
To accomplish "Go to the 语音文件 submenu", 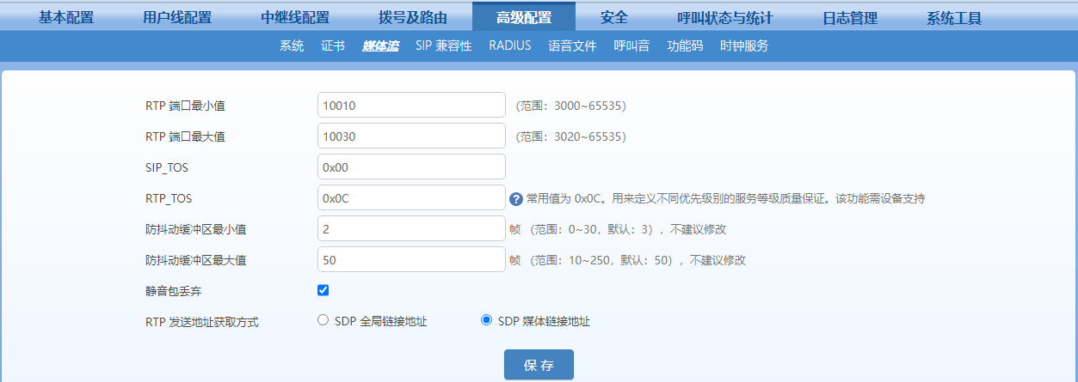I will tap(572, 46).
